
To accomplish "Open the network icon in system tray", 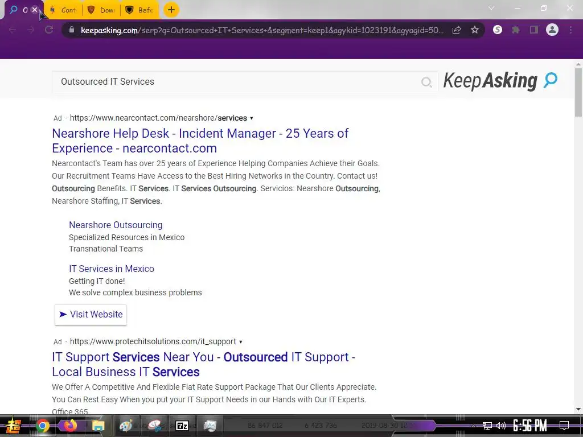I will pos(487,426).
